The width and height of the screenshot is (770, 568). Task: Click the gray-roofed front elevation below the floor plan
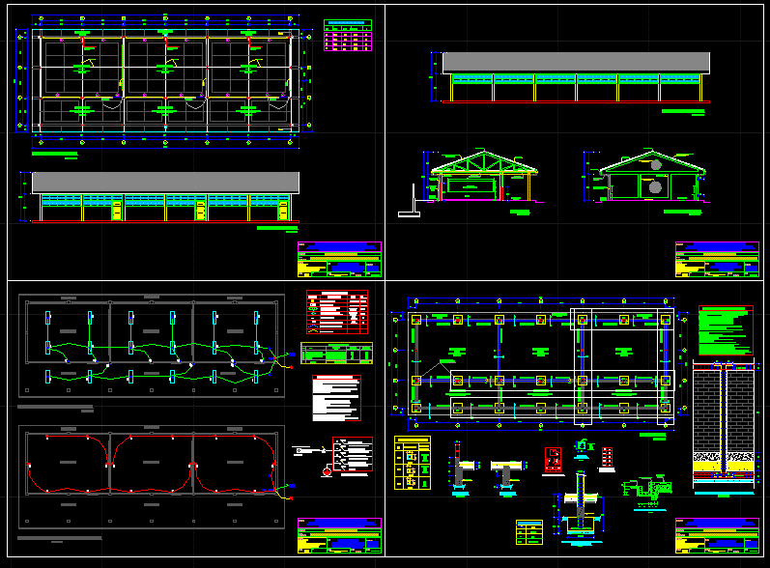165,197
